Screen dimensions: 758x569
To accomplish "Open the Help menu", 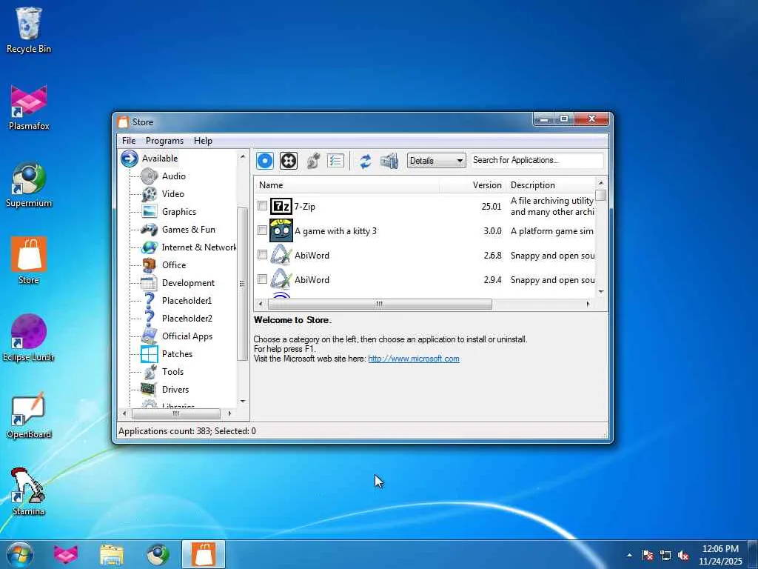I will (203, 141).
